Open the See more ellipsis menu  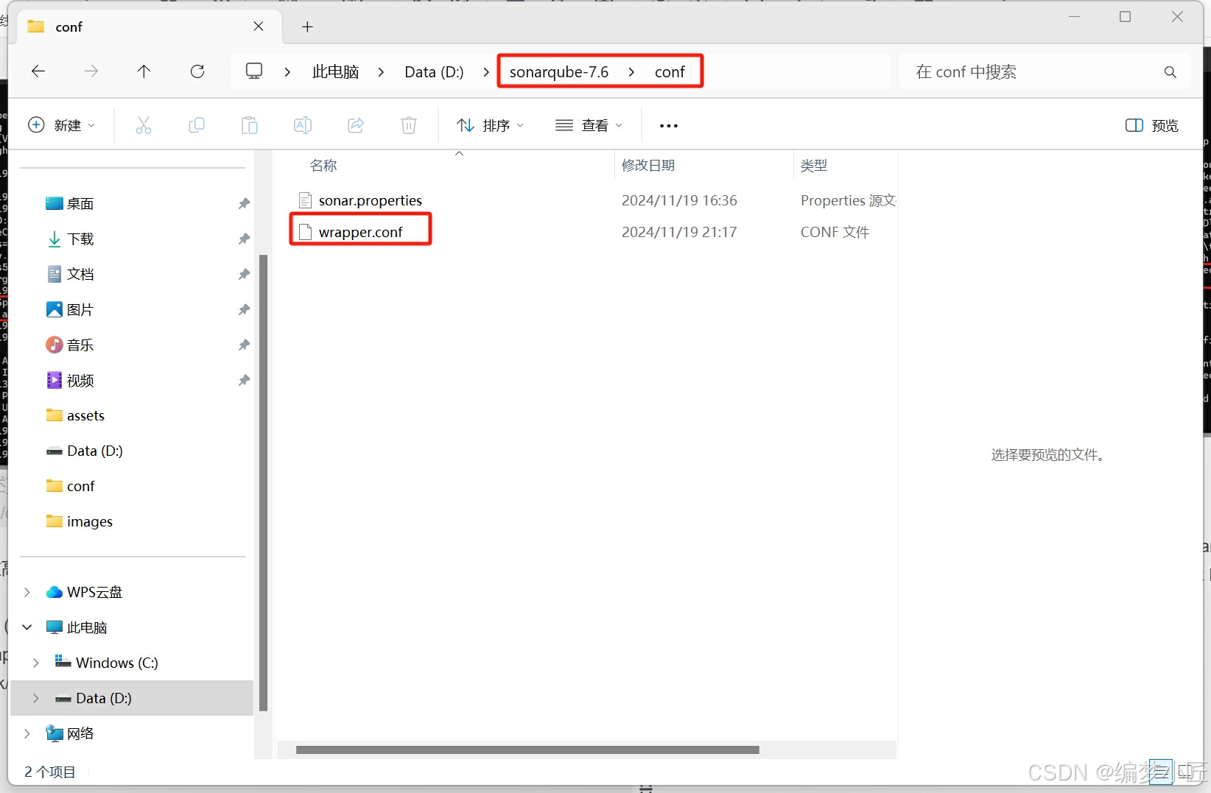[x=669, y=126]
